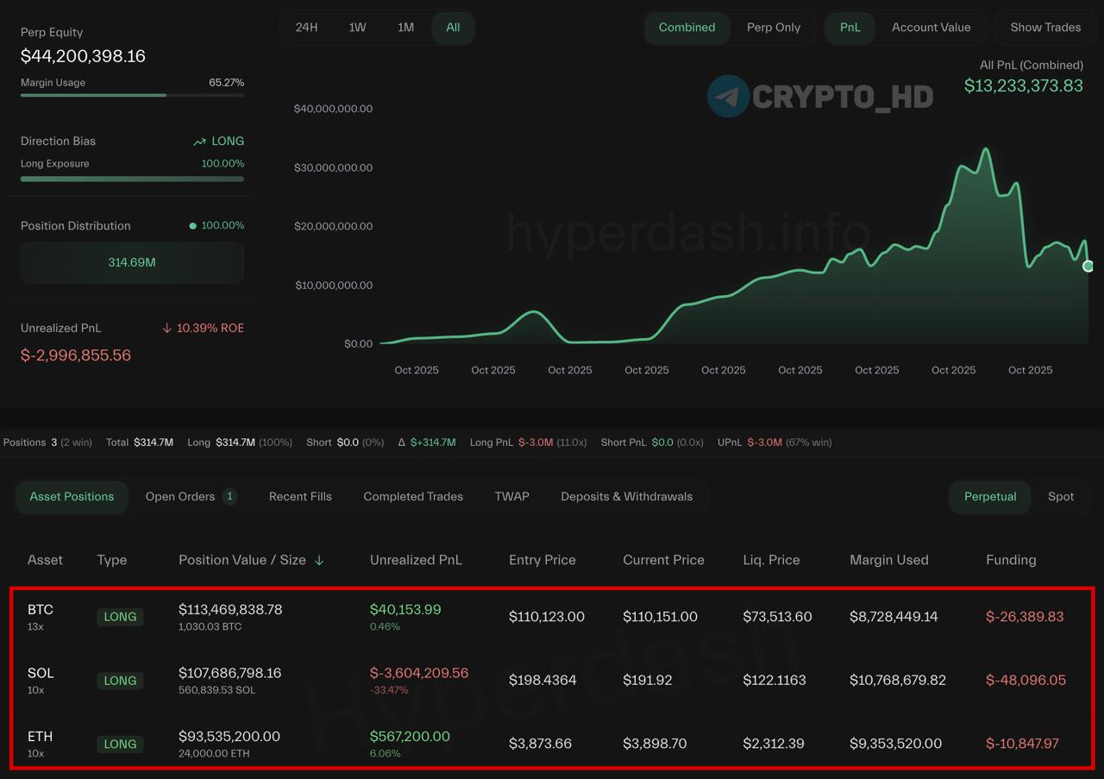Click the Open Orders count badge
Image resolution: width=1104 pixels, height=779 pixels.
click(x=229, y=497)
